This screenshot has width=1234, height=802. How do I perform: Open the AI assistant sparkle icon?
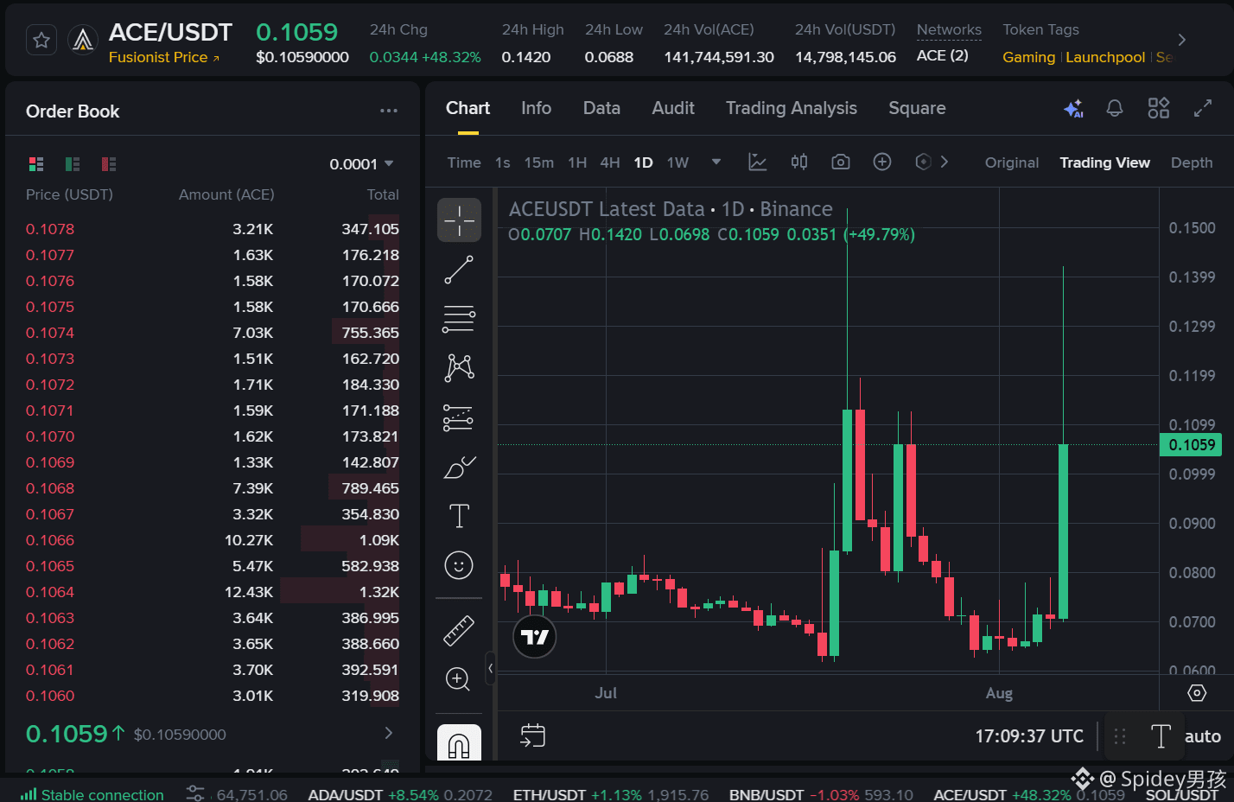point(1073,108)
